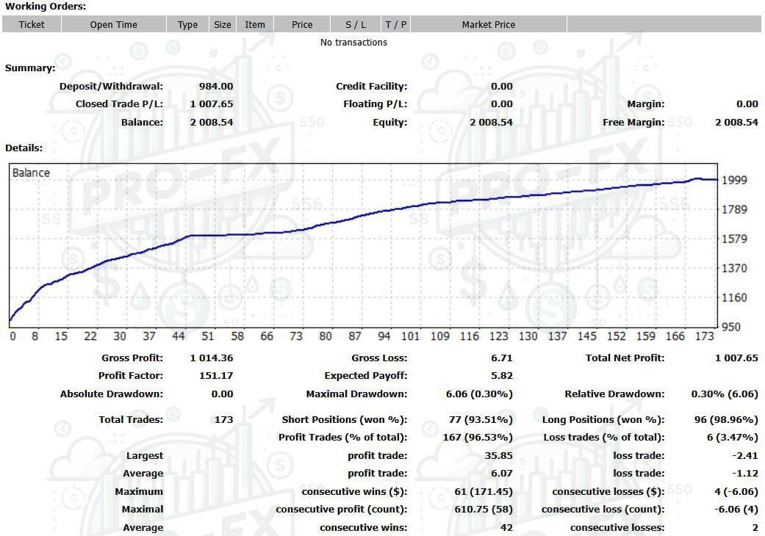
Task: Click trade number 101 on chart axis
Action: [410, 336]
